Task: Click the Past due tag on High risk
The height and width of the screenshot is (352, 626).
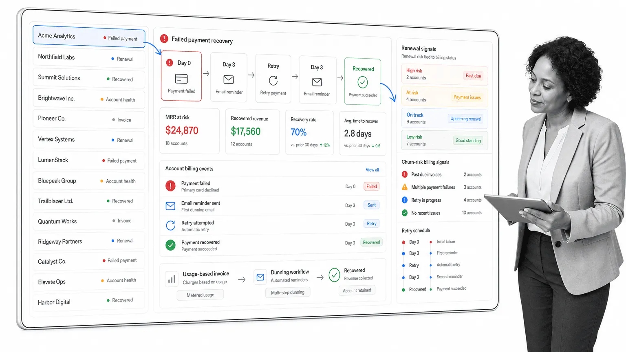Action: coord(473,76)
